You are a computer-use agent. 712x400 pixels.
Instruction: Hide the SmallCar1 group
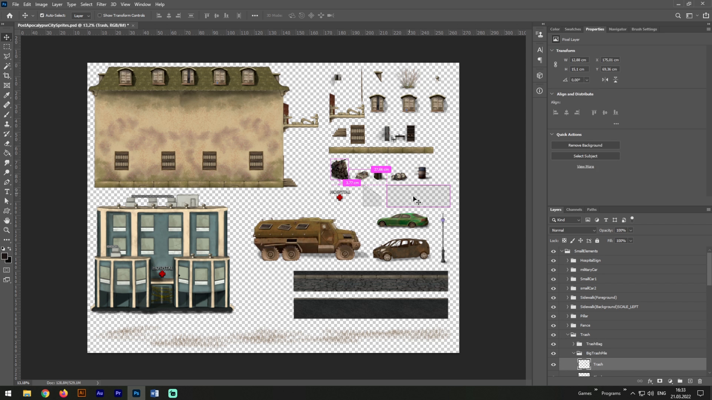point(553,279)
